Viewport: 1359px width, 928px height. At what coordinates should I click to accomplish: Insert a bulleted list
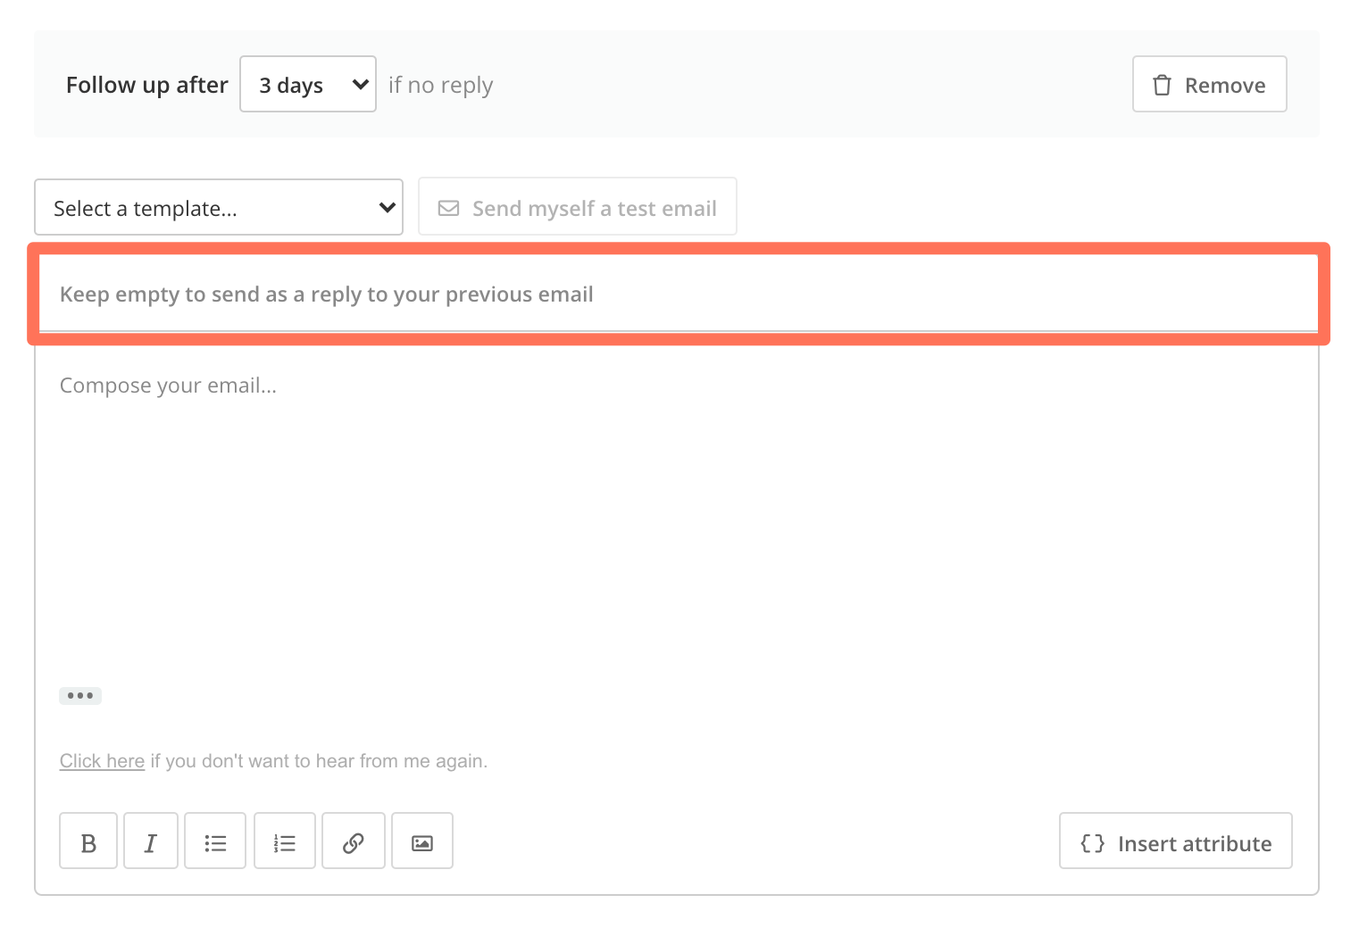tap(214, 840)
